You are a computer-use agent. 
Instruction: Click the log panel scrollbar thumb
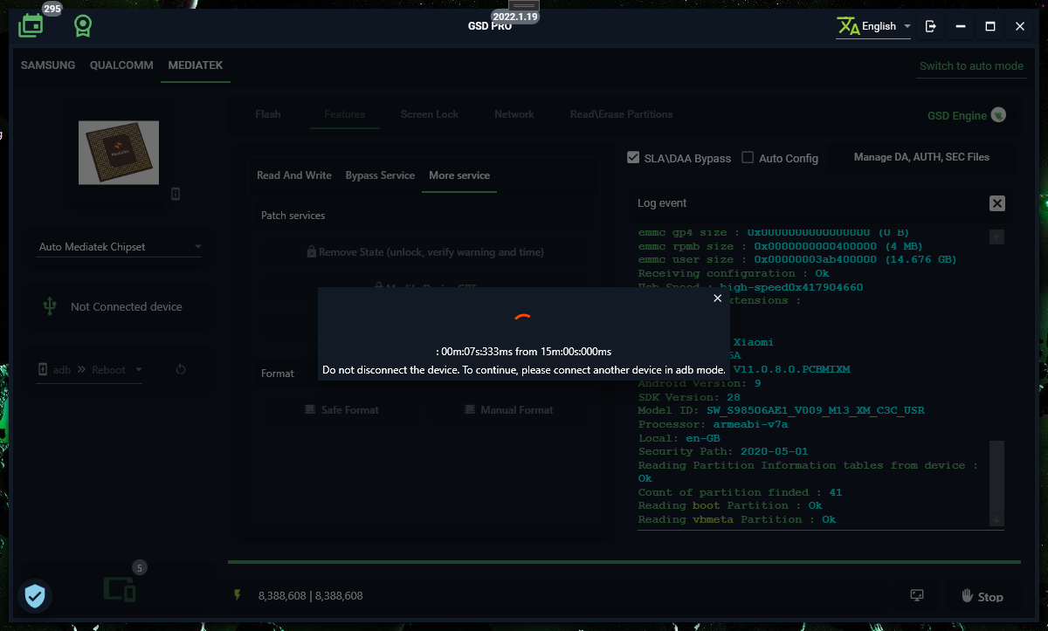(996, 476)
